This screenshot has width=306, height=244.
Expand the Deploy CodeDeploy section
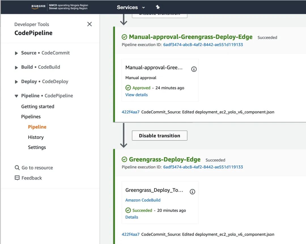coord(16,82)
